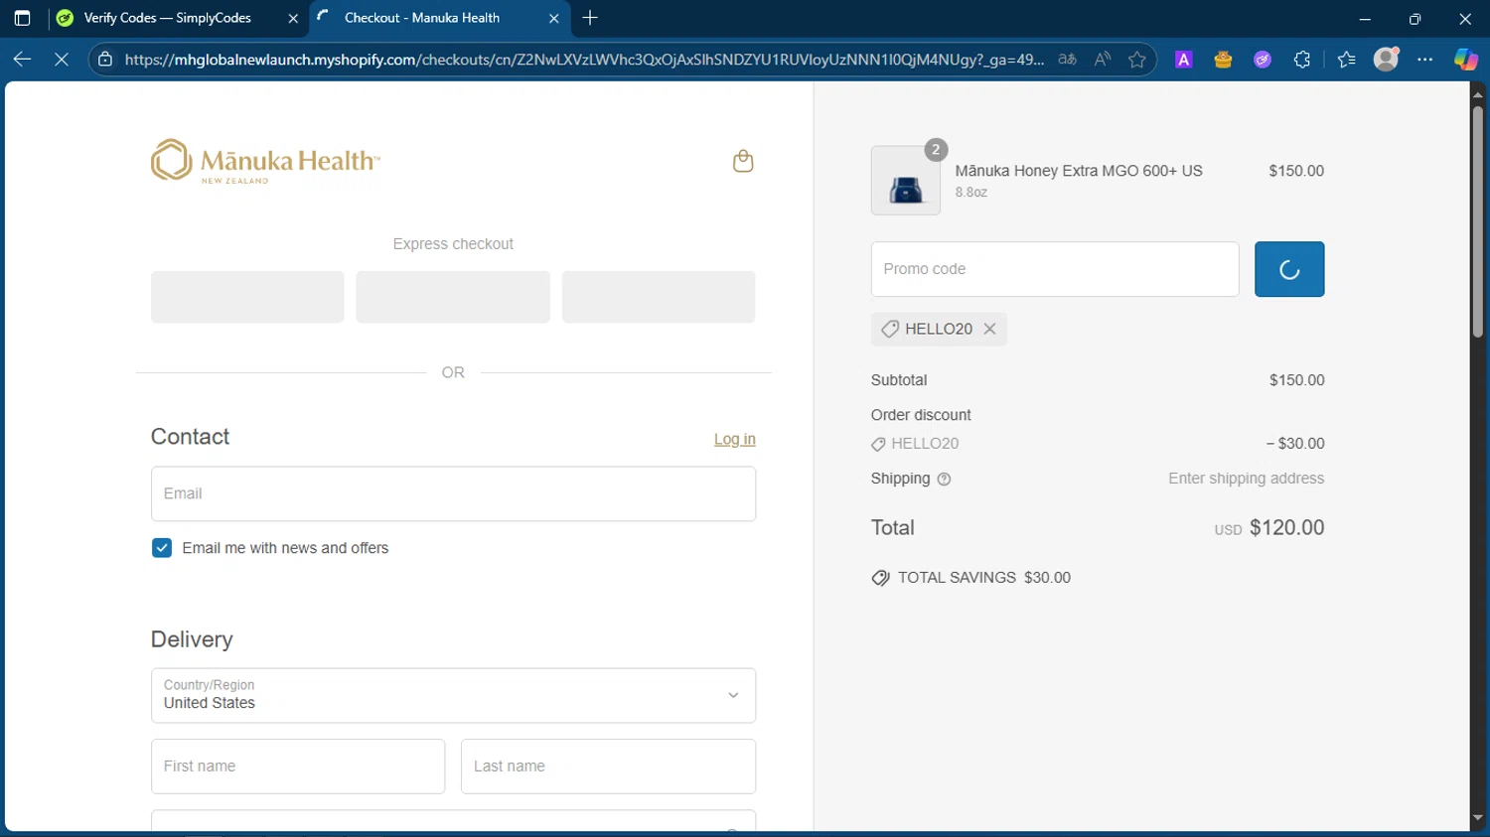This screenshot has height=837, width=1490.
Task: Open a new browser tab
Action: (590, 18)
